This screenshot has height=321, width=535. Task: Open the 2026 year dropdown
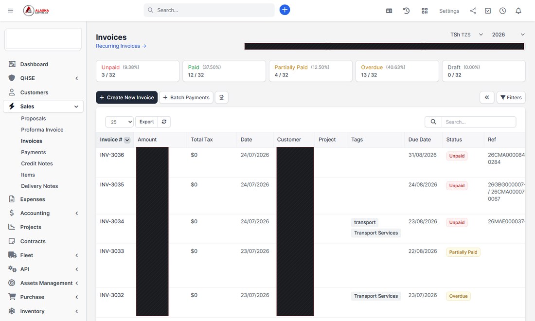click(x=508, y=35)
